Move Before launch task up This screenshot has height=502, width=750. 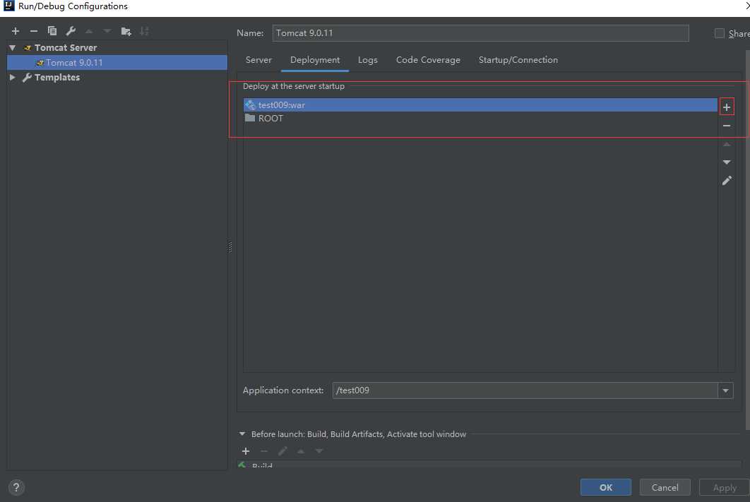coord(300,451)
